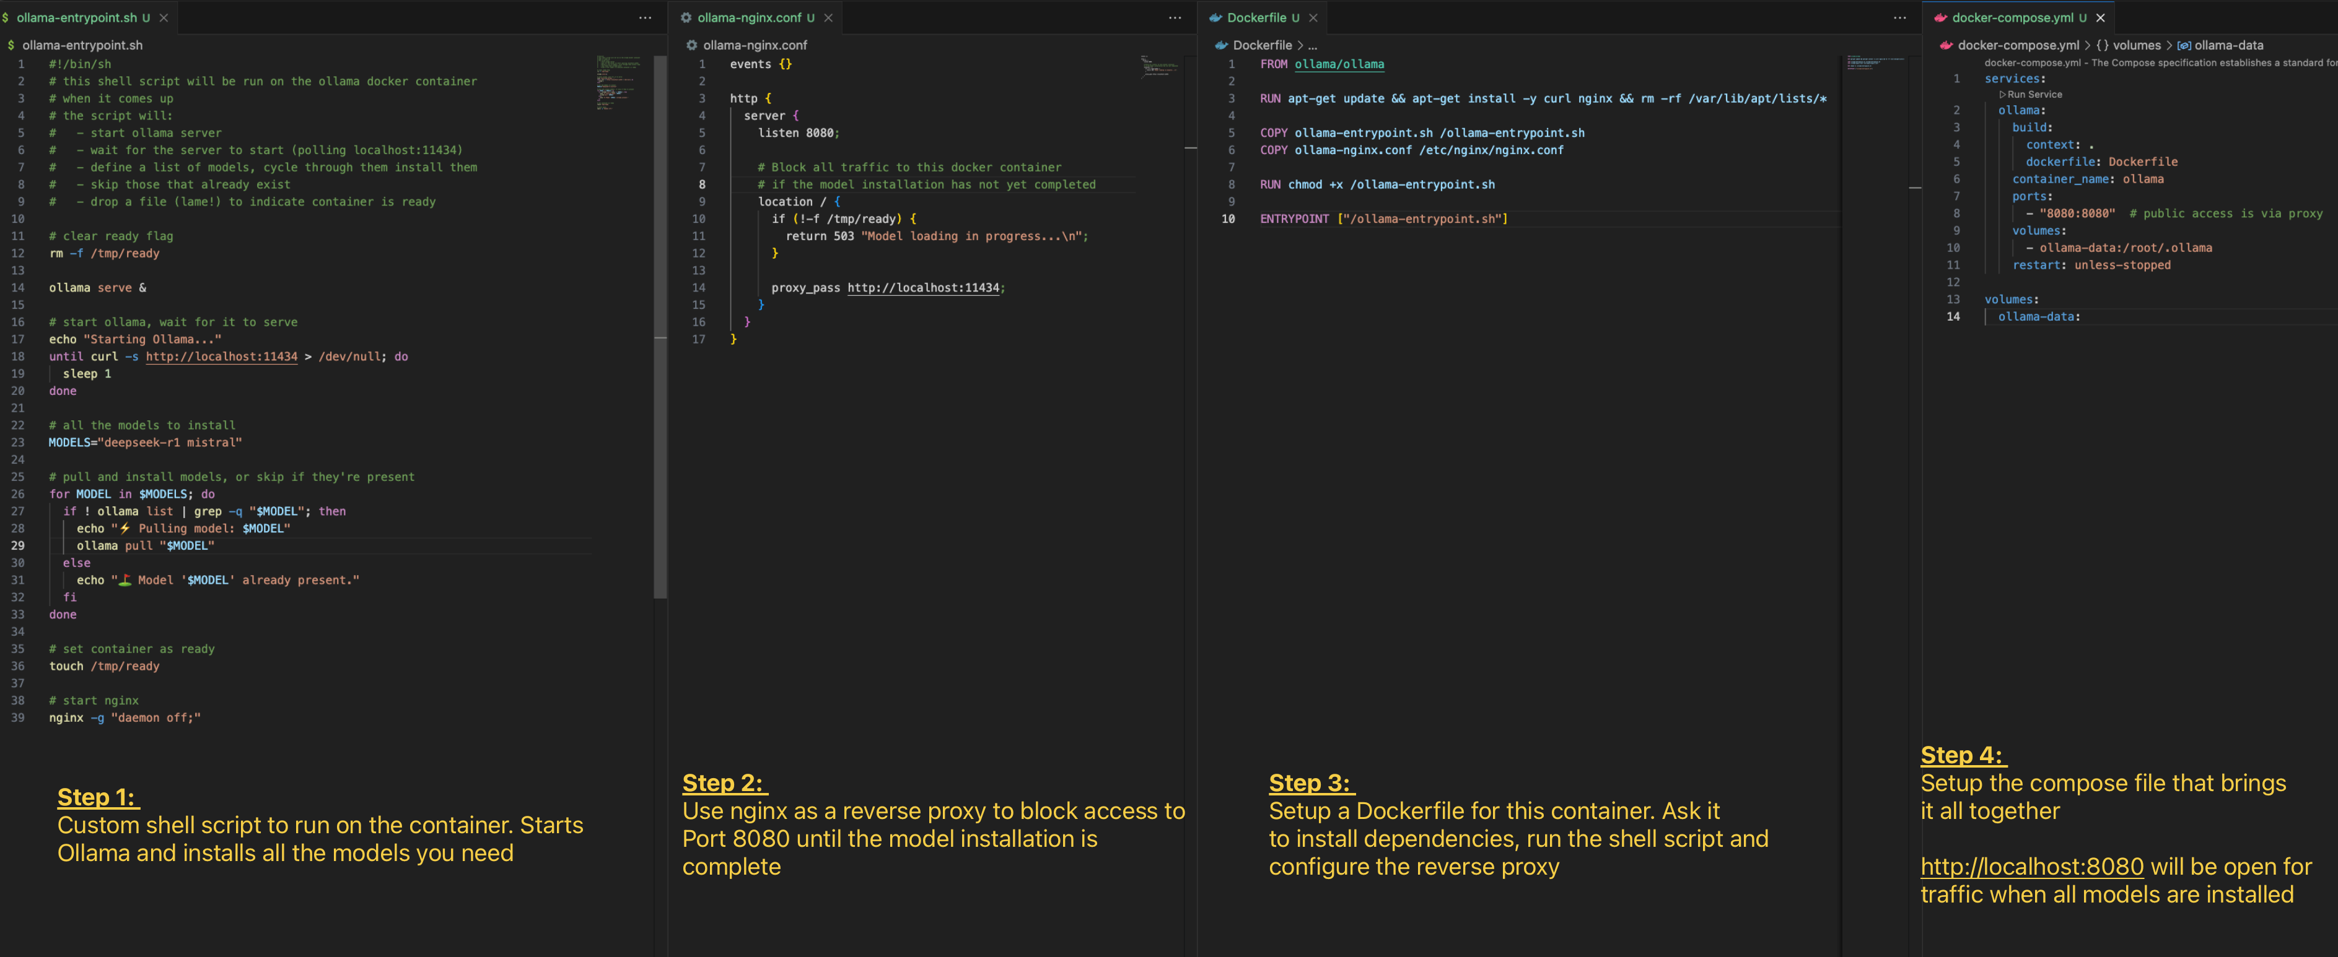
Task: Open more actions menu for Dockerfile editor
Action: tap(1899, 17)
